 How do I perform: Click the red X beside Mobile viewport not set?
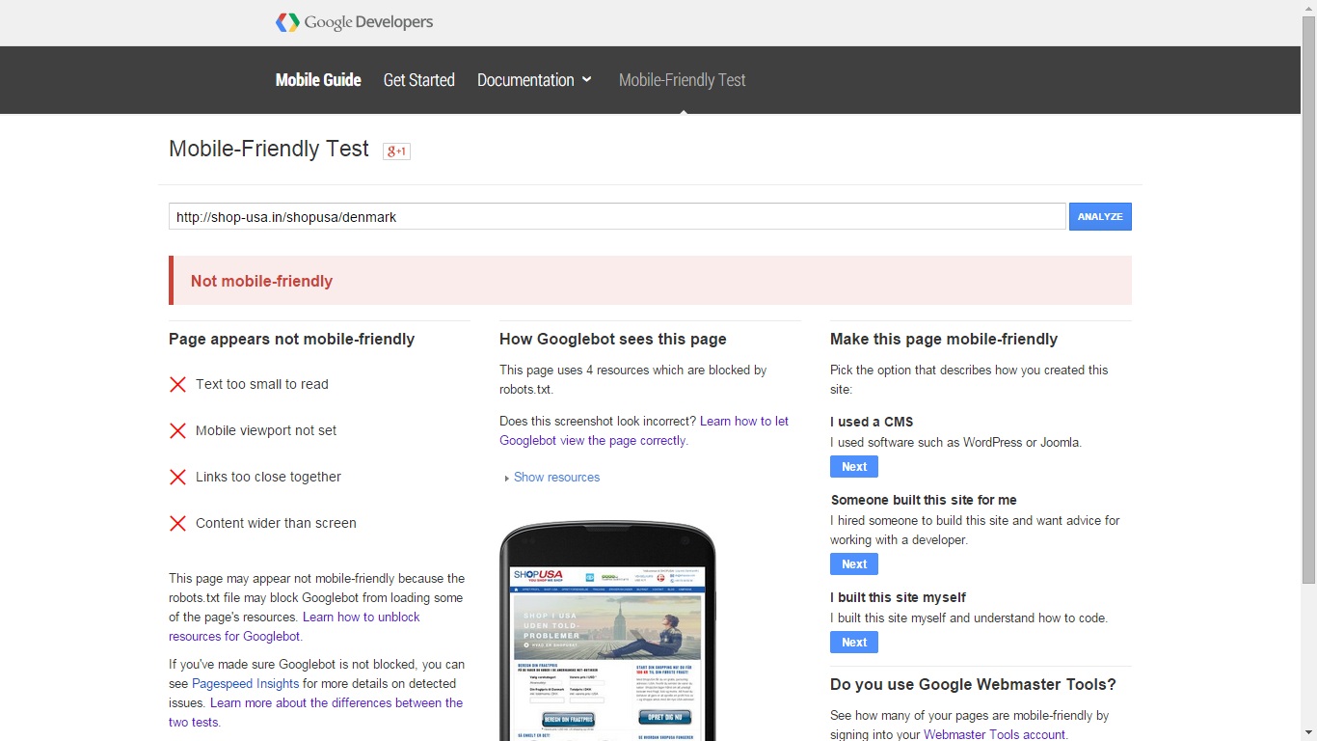coord(177,430)
